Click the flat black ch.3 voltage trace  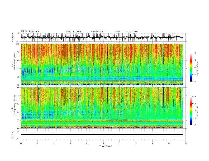point(102,135)
